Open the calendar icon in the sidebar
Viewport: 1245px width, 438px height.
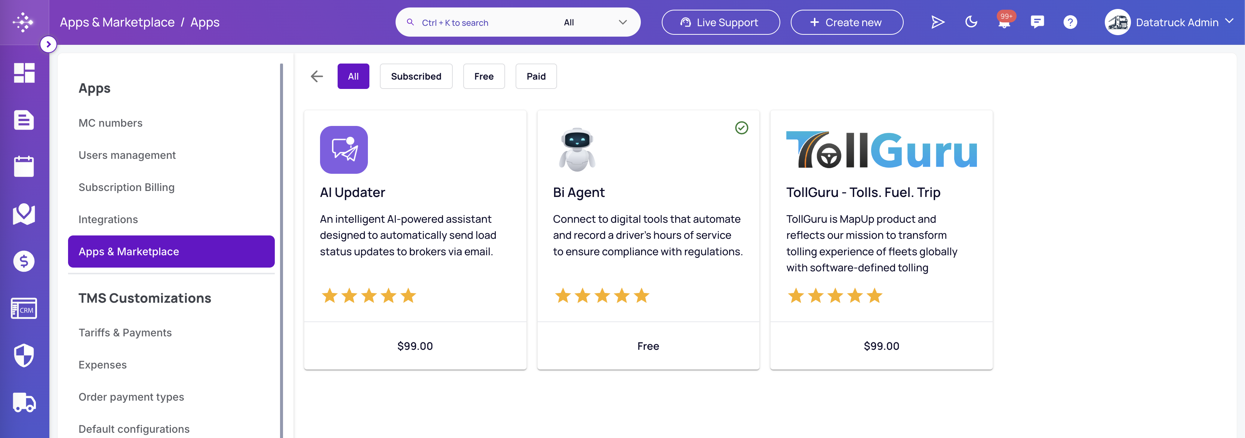pos(24,166)
